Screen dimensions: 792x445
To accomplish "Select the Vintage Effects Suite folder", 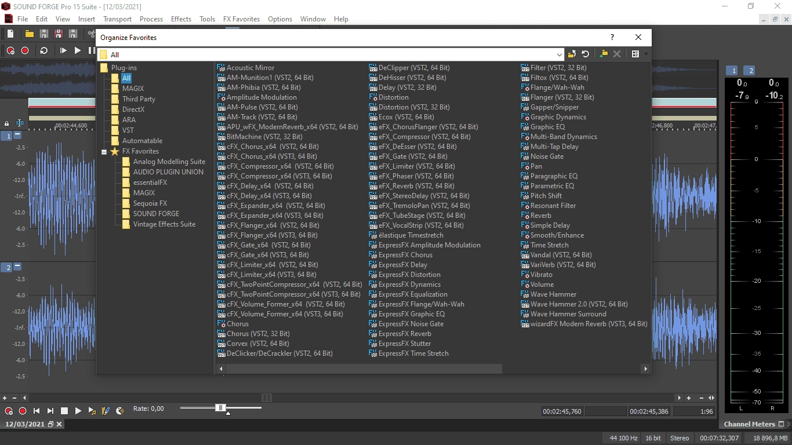I will [x=164, y=224].
